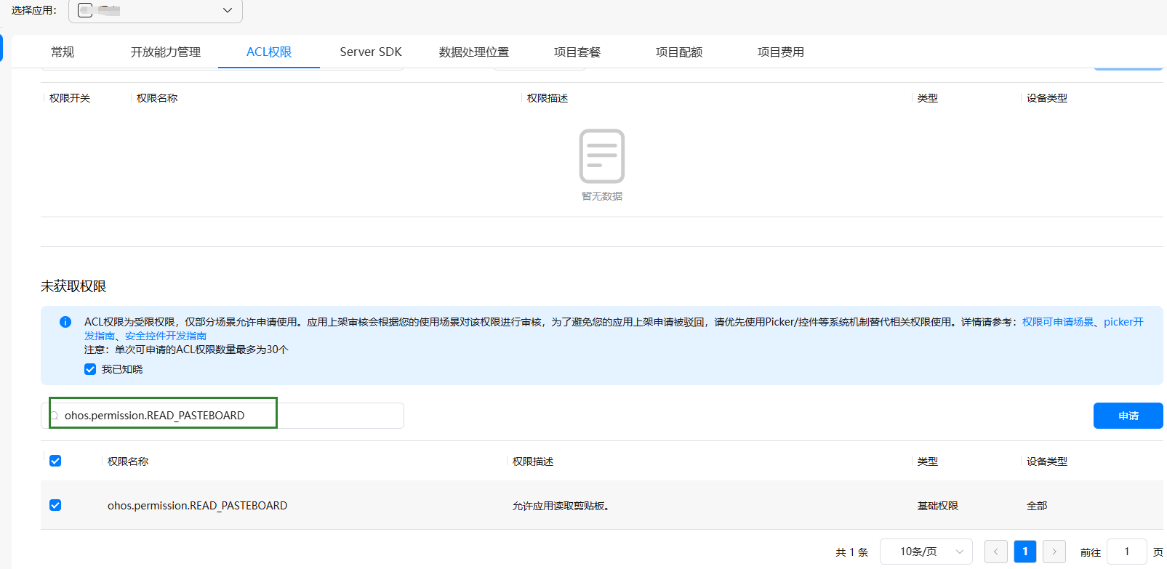Viewport: 1167px width, 569px height.
Task: Open the 项目配额 tab
Action: [679, 52]
